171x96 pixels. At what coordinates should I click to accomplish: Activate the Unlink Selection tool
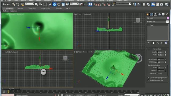tap(18, 4)
